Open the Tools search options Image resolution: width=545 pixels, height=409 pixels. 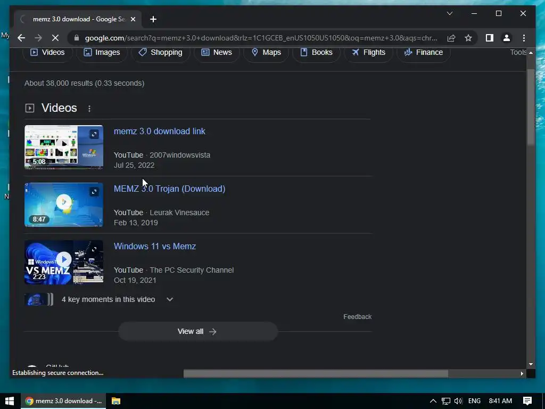click(518, 52)
